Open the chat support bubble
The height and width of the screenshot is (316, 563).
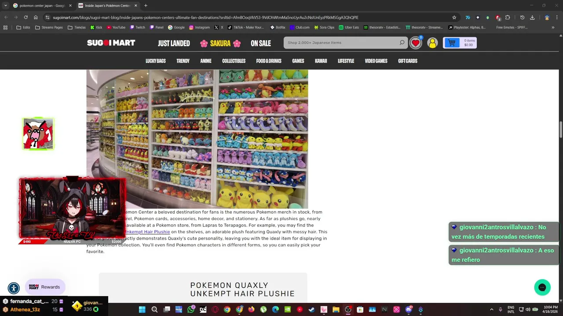coord(542,287)
